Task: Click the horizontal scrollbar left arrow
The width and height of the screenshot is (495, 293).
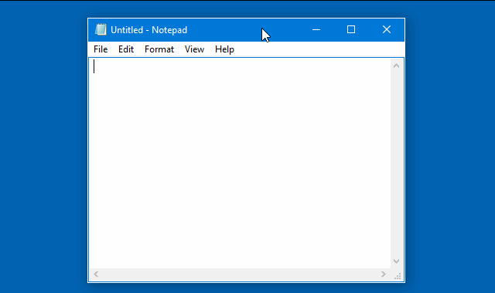Action: coord(96,274)
